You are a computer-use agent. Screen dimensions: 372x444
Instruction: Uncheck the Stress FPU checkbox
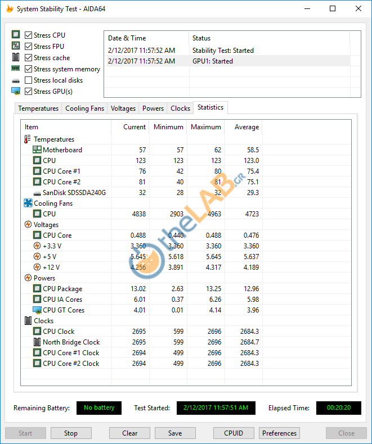[28, 46]
